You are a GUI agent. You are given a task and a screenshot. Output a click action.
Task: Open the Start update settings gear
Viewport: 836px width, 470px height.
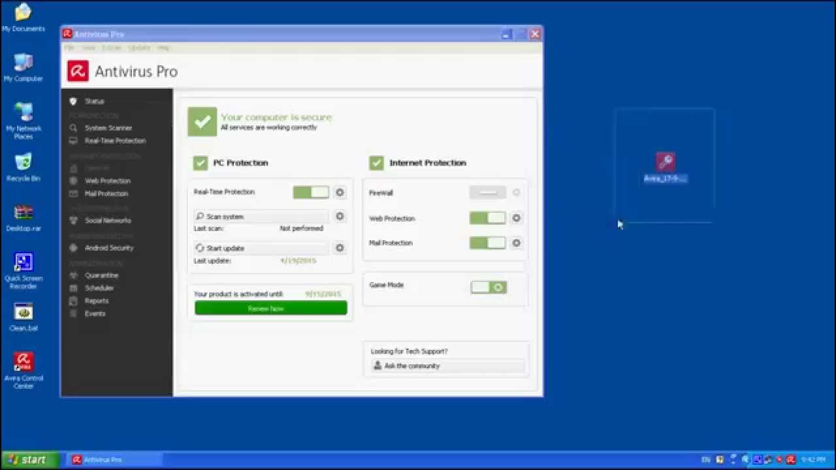coord(340,248)
